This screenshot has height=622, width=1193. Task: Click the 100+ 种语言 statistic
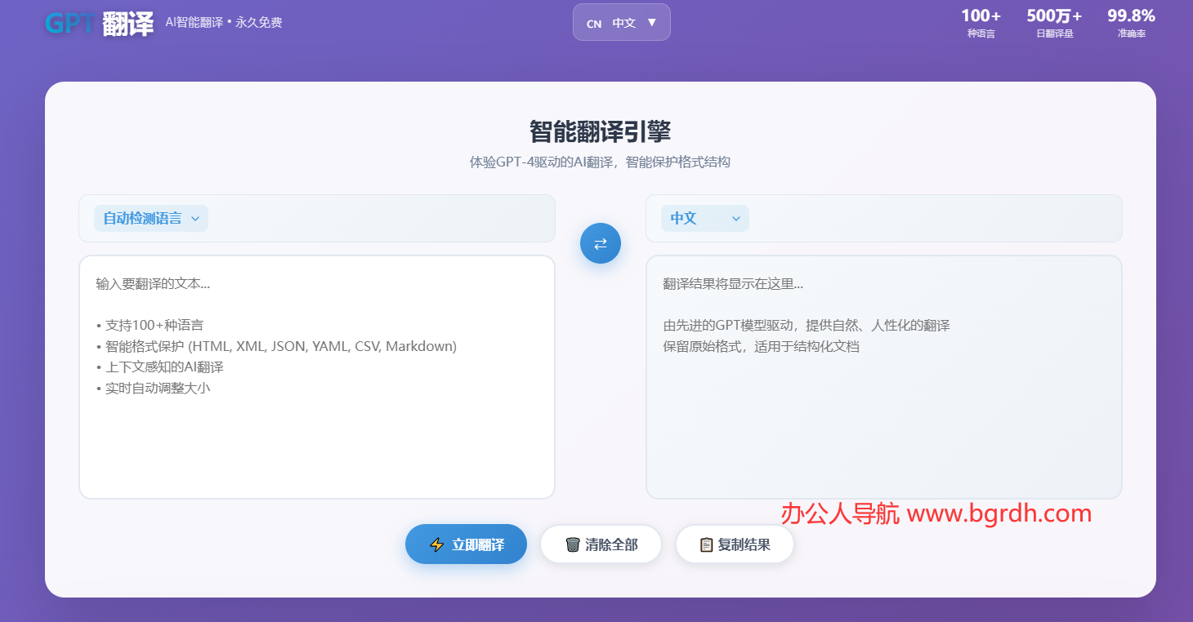coord(981,23)
